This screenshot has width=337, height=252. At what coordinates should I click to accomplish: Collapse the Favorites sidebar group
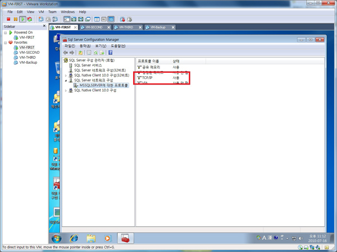pyautogui.click(x=6, y=43)
